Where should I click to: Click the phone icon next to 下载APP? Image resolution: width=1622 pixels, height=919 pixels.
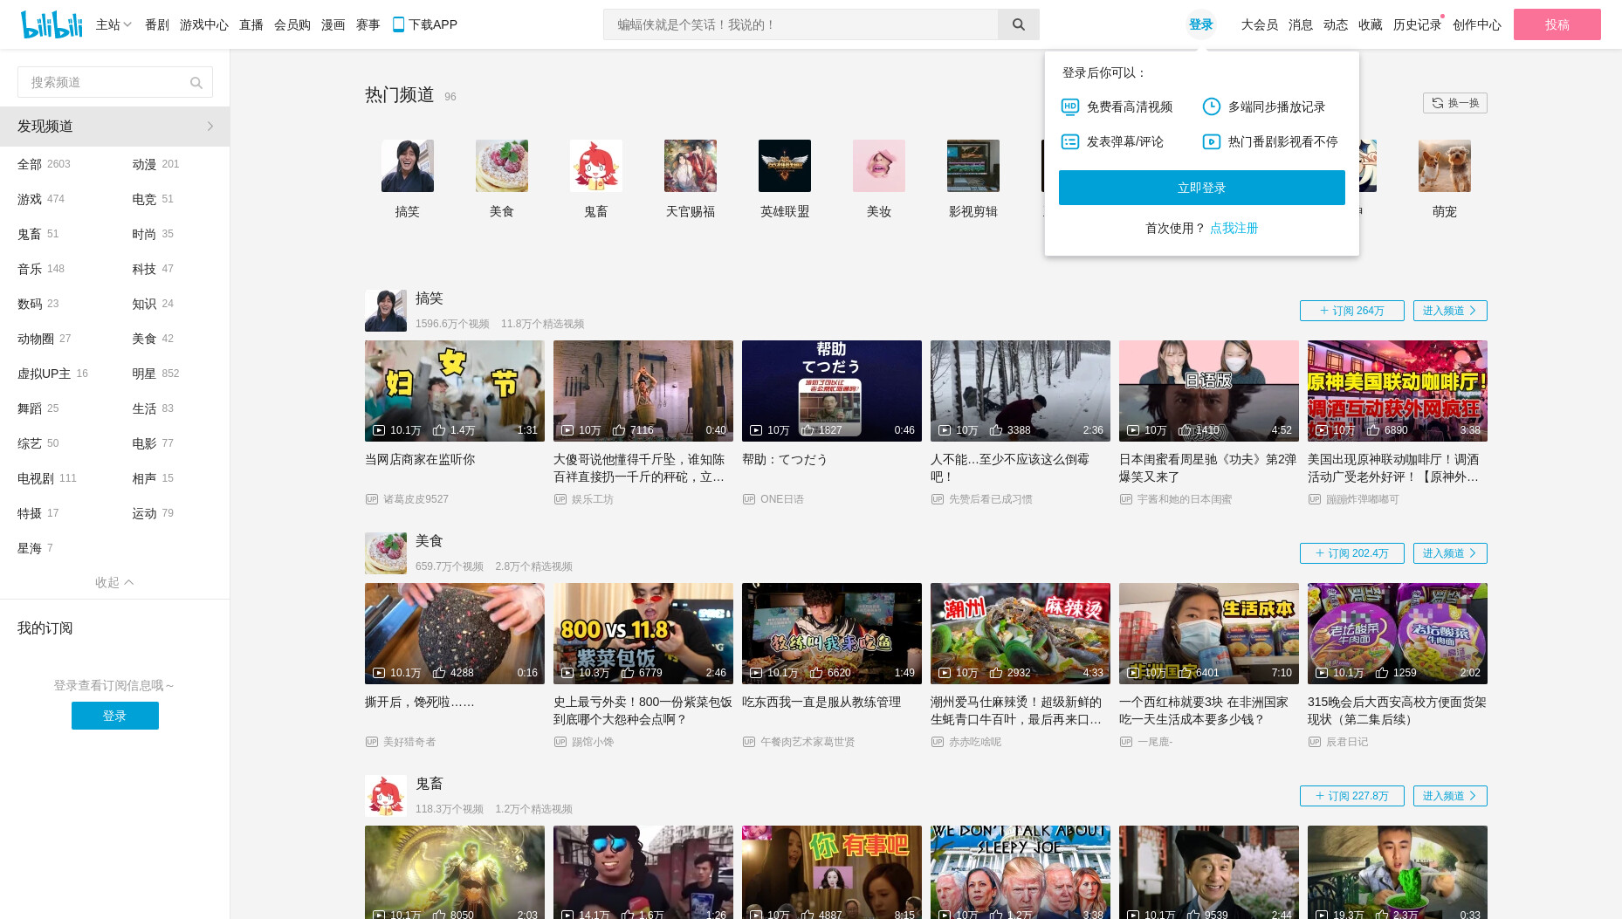(398, 24)
